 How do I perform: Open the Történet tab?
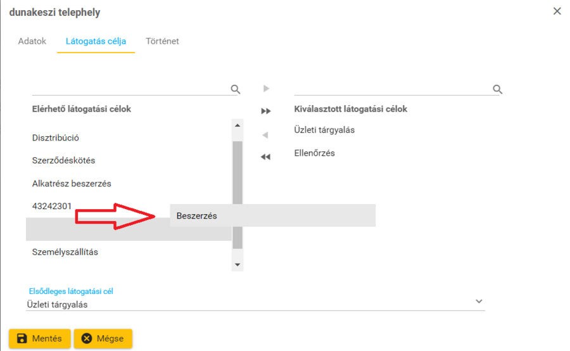[162, 41]
